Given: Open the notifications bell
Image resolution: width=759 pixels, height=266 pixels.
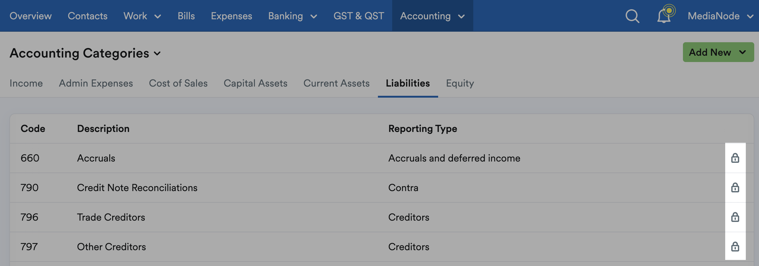Looking at the screenshot, I should coord(664,16).
